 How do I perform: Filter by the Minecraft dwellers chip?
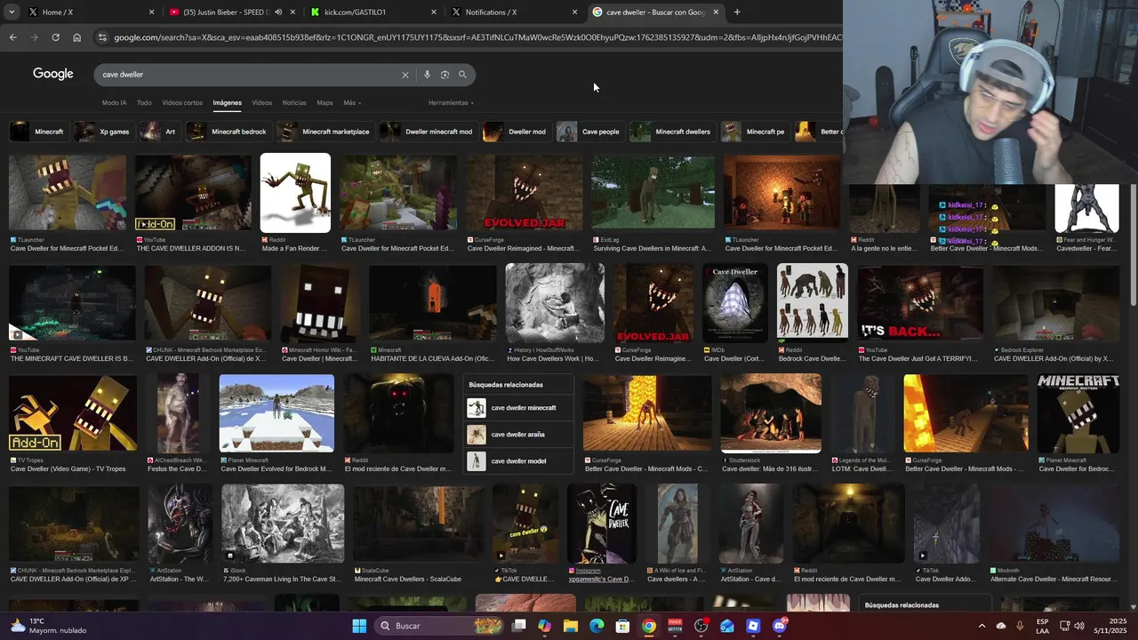pos(672,132)
